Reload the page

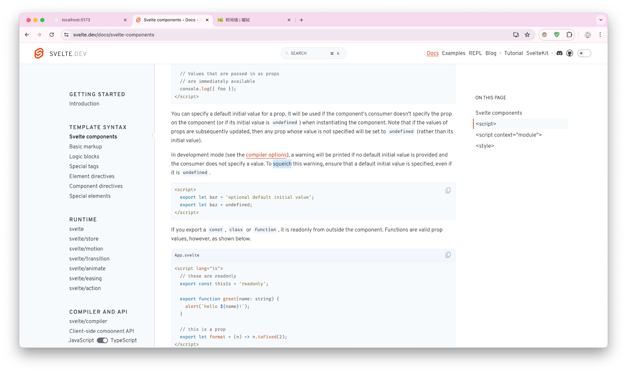(x=52, y=35)
